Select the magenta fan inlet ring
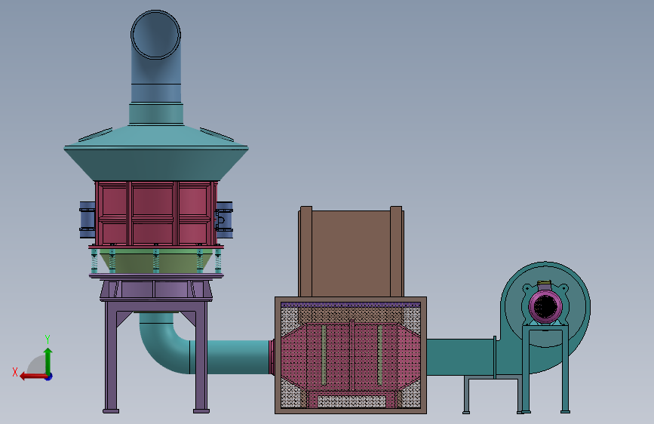The height and width of the screenshot is (424, 654). point(545,306)
